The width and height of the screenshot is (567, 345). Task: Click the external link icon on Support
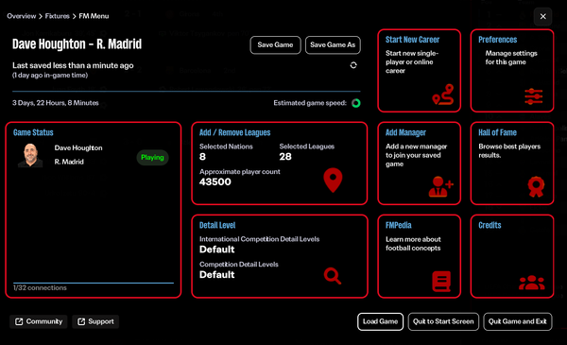(x=81, y=321)
